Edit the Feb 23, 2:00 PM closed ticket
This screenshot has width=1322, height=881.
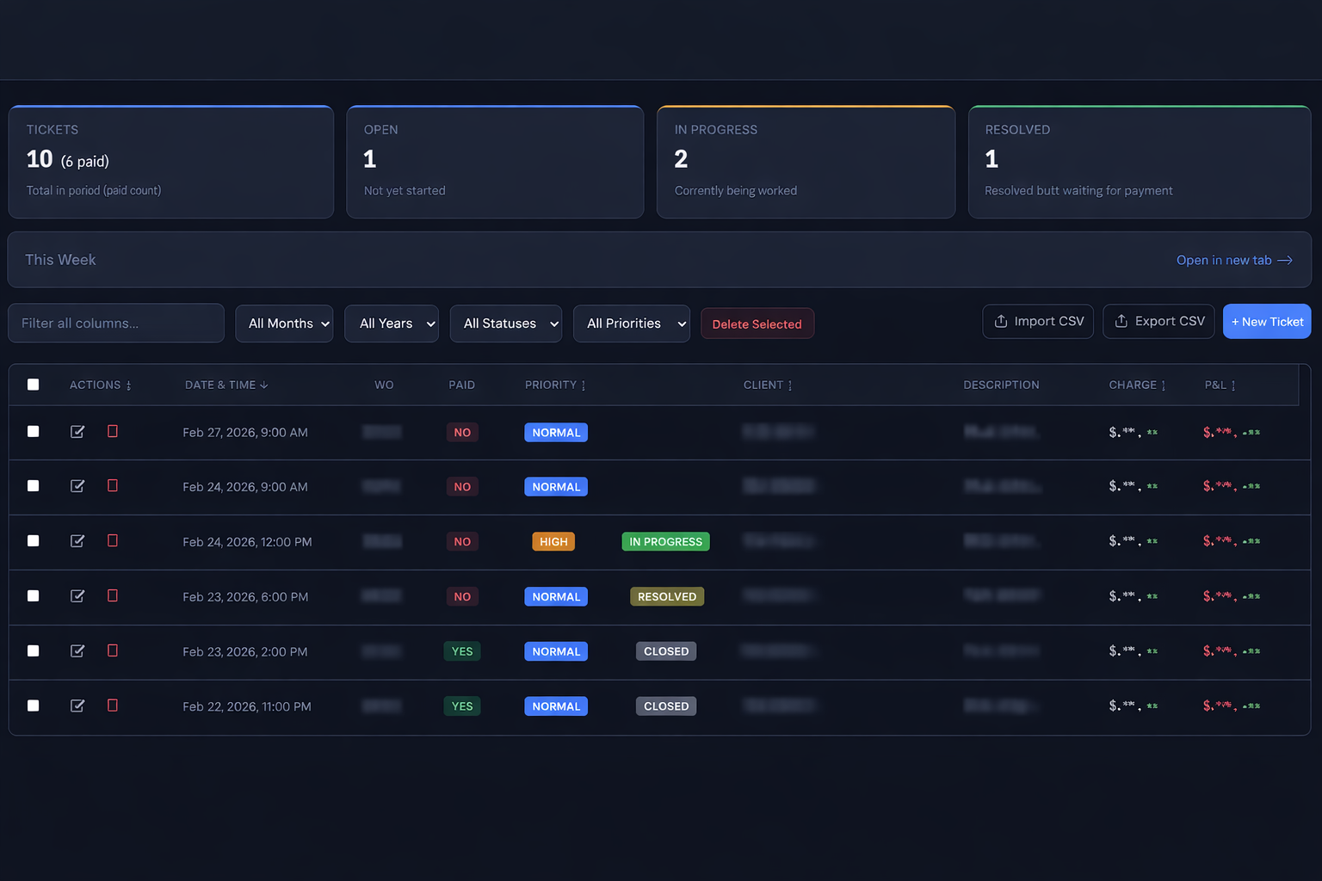[77, 651]
